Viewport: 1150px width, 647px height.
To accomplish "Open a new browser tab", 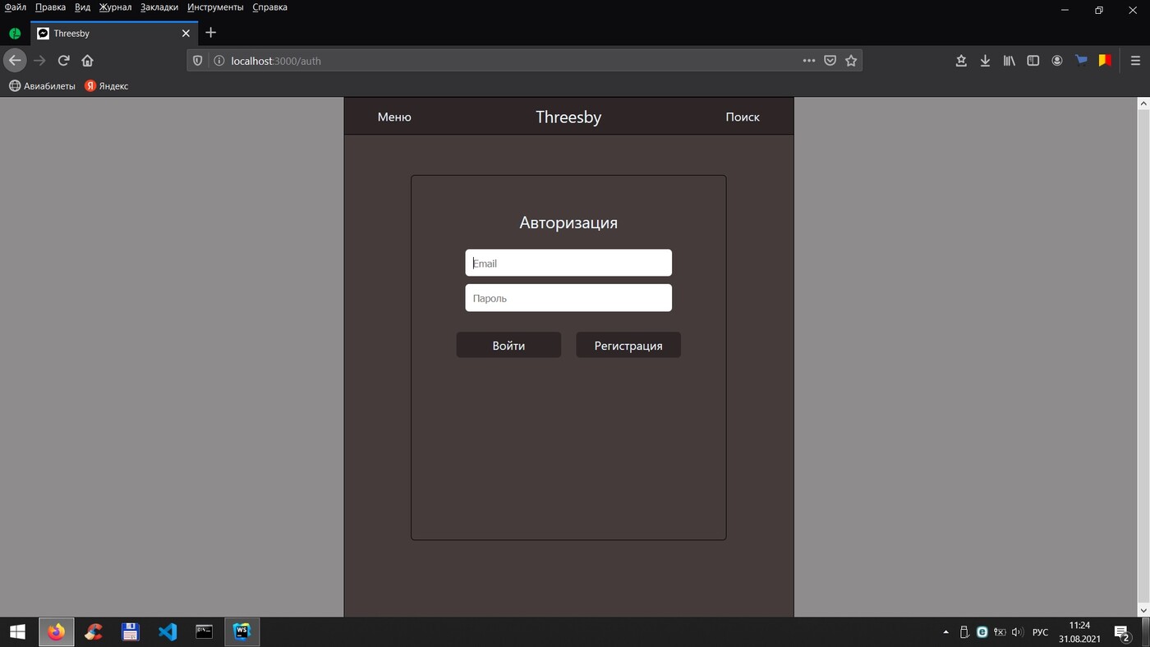I will [x=211, y=33].
